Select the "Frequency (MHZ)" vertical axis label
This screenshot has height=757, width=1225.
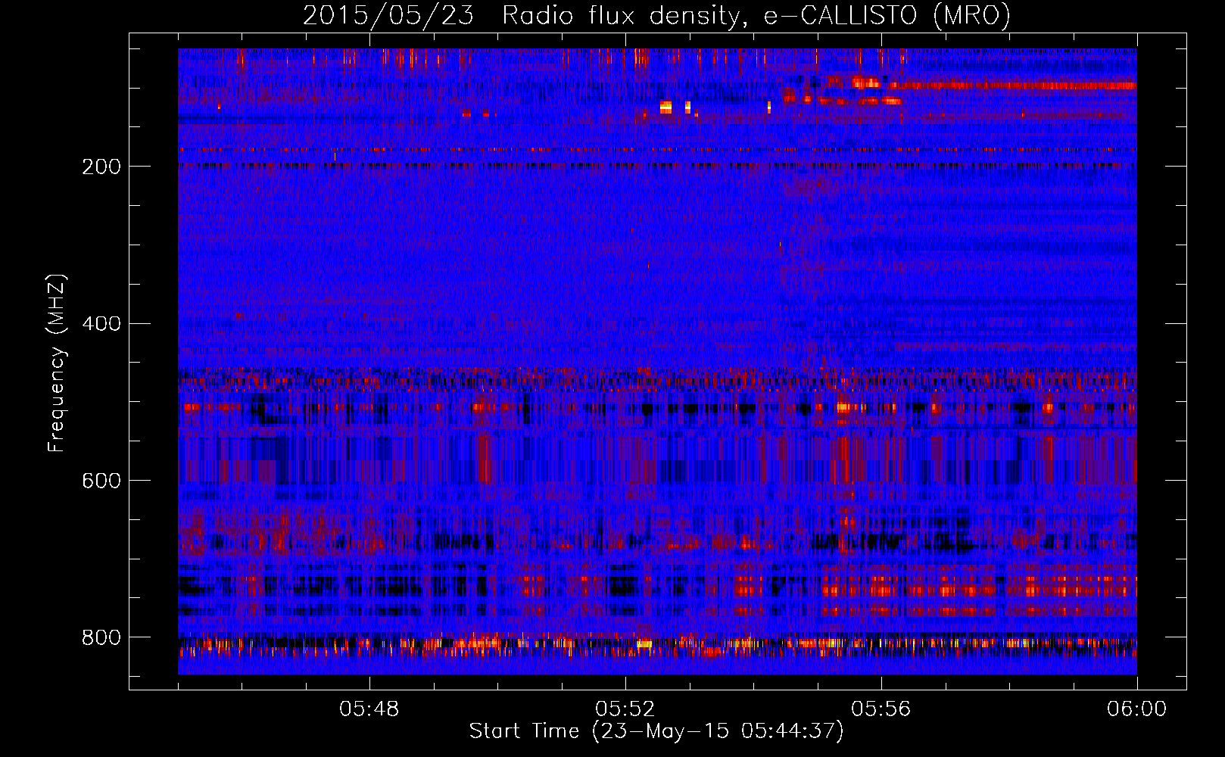point(57,363)
